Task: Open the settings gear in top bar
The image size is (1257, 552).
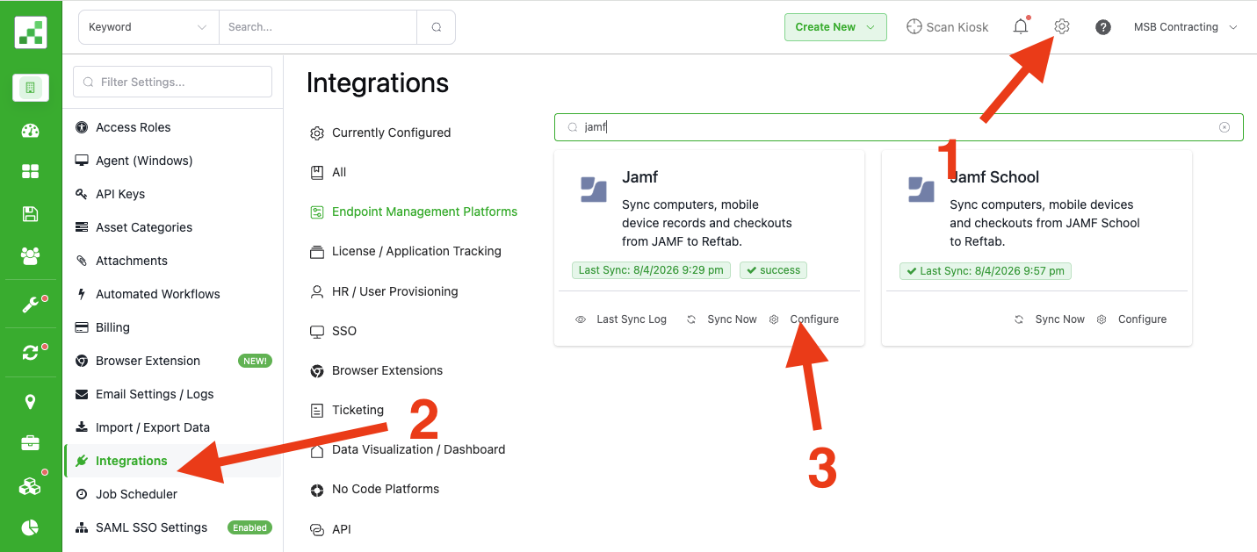Action: pos(1062,26)
